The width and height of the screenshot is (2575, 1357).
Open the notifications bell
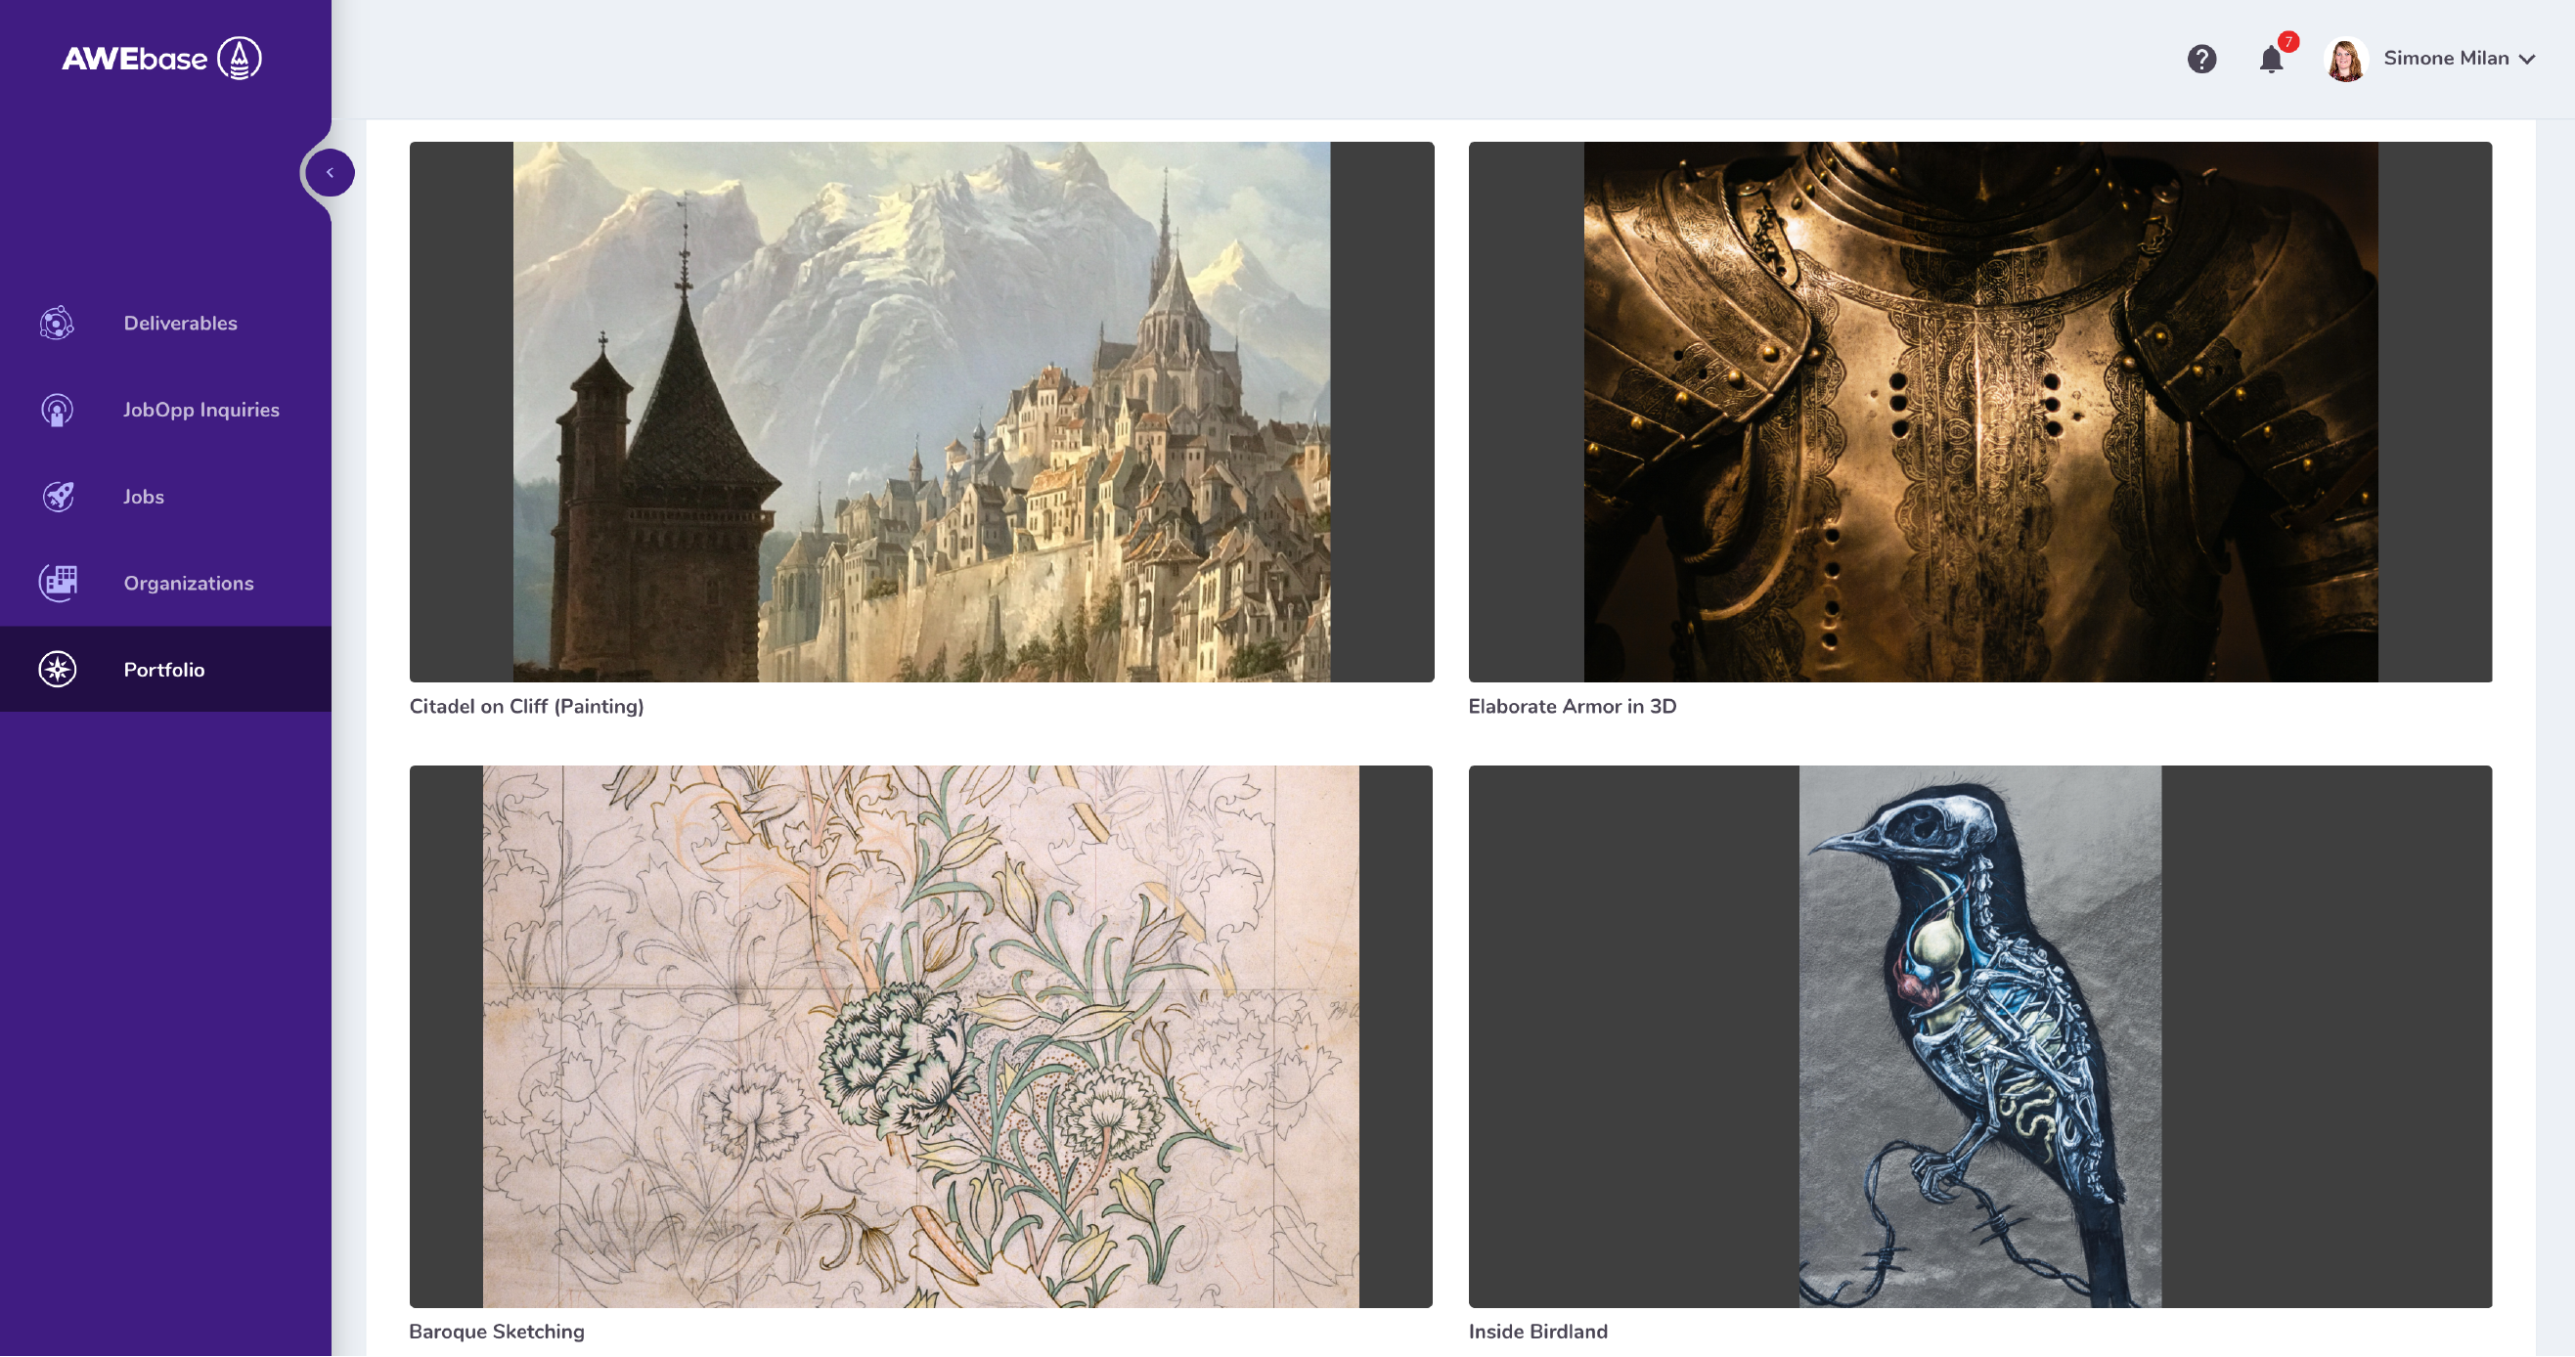tap(2271, 60)
